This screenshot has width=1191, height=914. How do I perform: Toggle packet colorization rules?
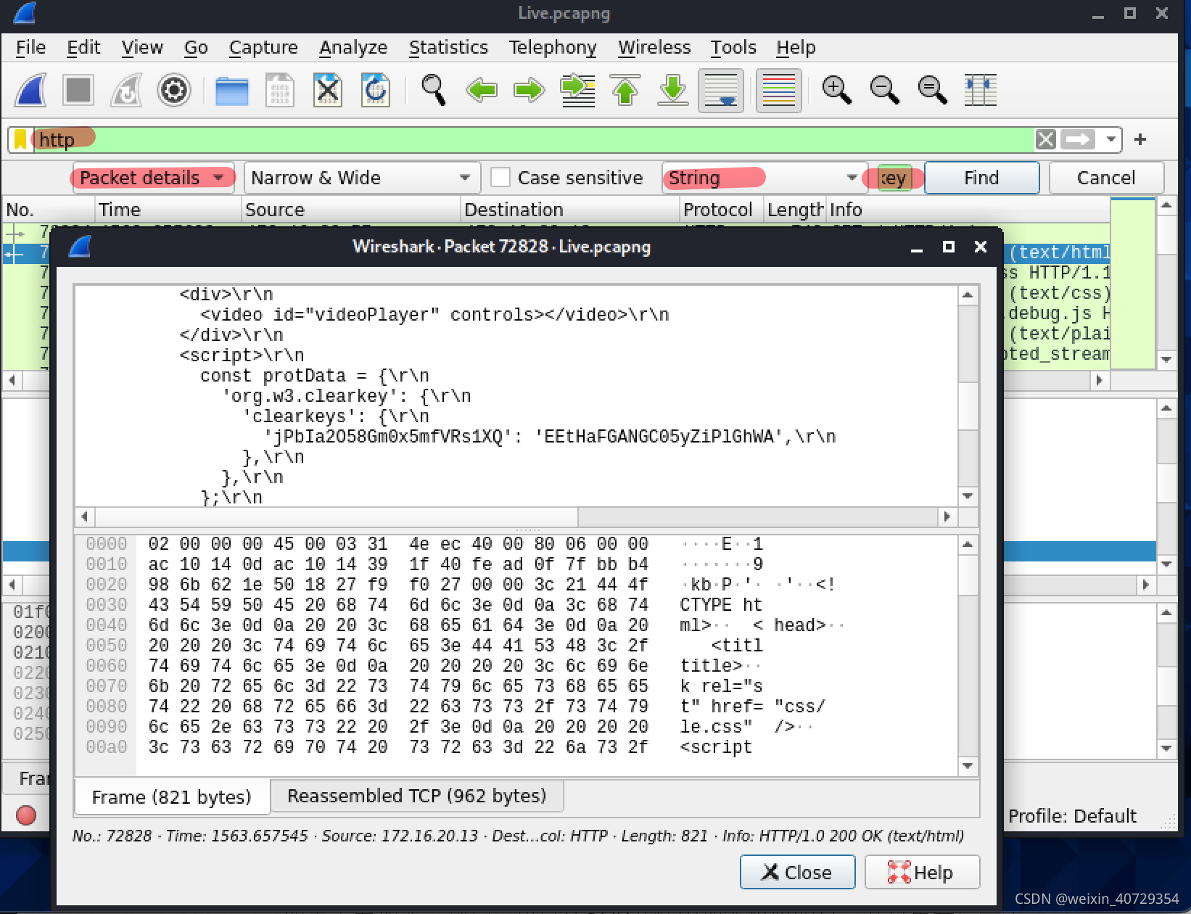(779, 91)
